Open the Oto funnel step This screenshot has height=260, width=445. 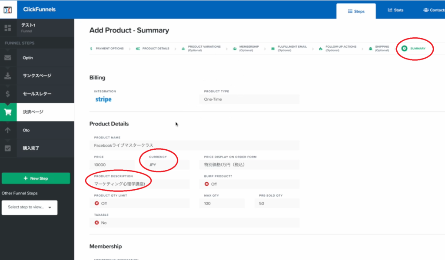pyautogui.click(x=37, y=130)
